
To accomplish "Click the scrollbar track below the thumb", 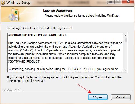I will click(x=125, y=55).
